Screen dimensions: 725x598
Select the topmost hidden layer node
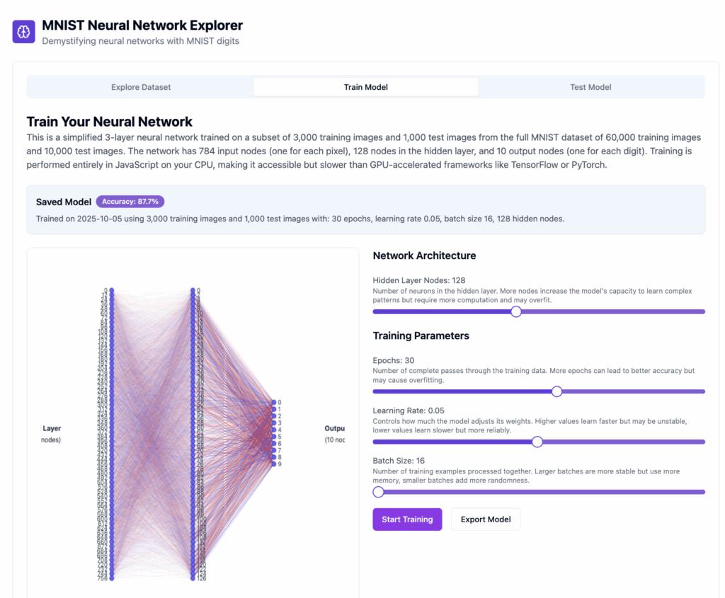[x=193, y=290]
